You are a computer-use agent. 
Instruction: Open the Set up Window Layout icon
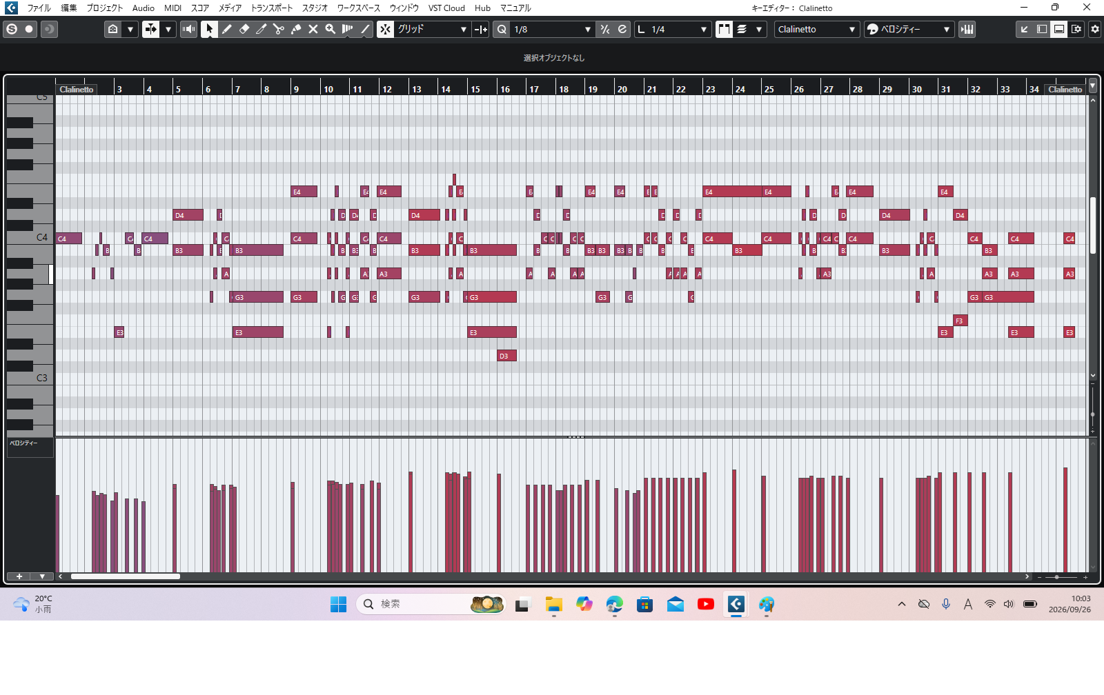[x=1076, y=29]
